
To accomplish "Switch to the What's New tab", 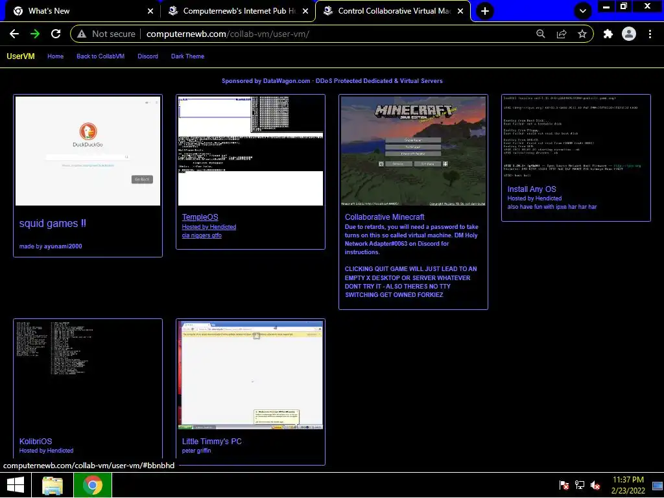I will tap(80, 11).
